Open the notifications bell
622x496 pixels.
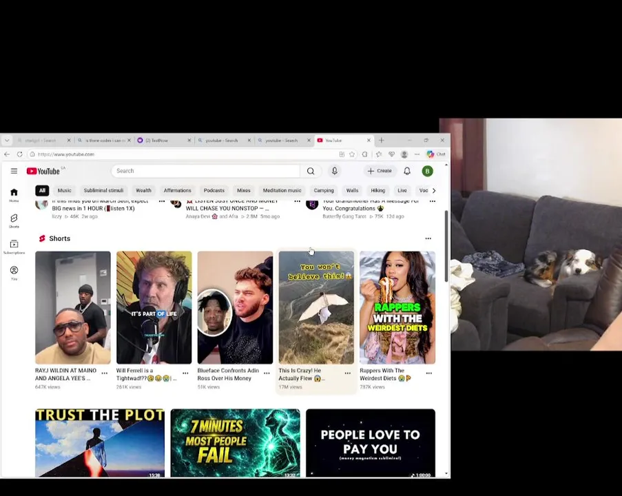407,171
